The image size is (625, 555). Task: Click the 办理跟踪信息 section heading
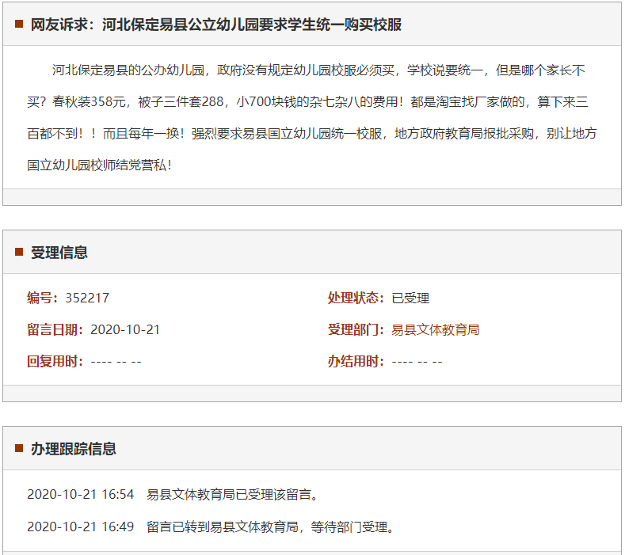tap(74, 449)
